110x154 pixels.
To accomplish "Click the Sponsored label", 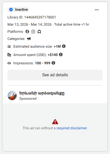I will click(x=28, y=99).
